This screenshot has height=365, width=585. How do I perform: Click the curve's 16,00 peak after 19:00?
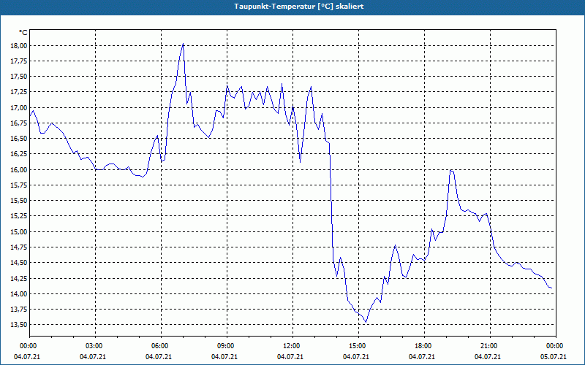tap(451, 170)
